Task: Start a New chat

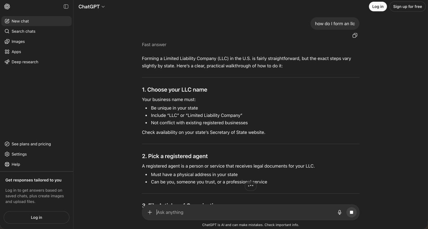Action: pyautogui.click(x=37, y=21)
